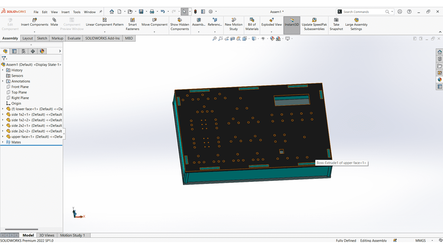
Task: Open the DimXpertManager crosshair tab
Action: coord(33,51)
